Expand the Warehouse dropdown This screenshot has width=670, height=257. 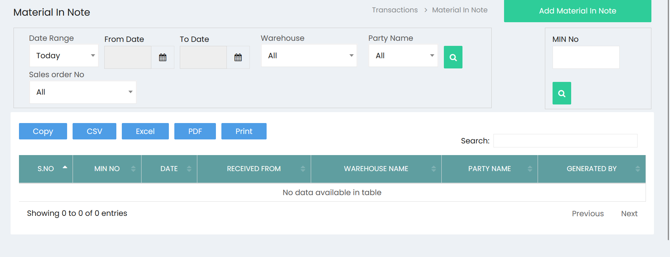click(309, 56)
